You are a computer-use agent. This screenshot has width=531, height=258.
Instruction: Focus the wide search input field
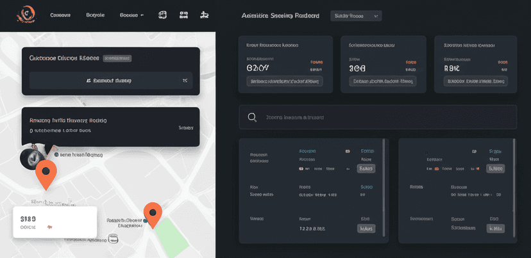click(x=378, y=117)
